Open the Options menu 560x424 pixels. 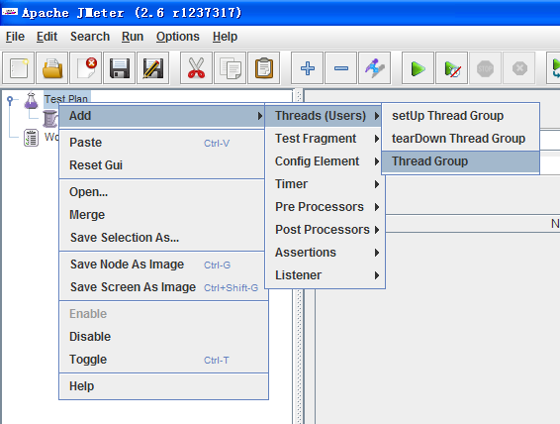pos(177,37)
